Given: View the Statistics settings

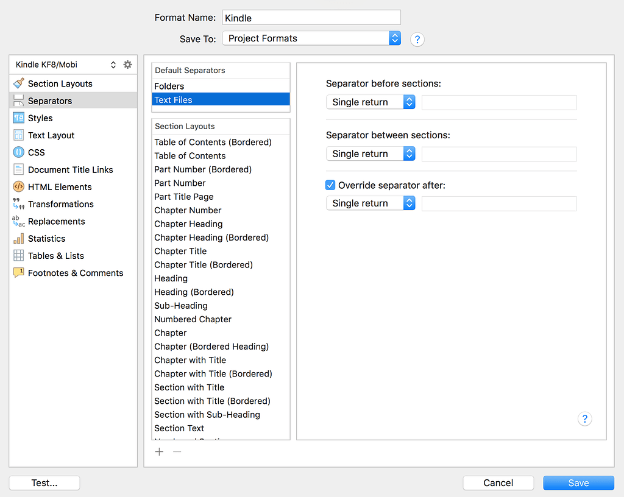Looking at the screenshot, I should coord(48,238).
